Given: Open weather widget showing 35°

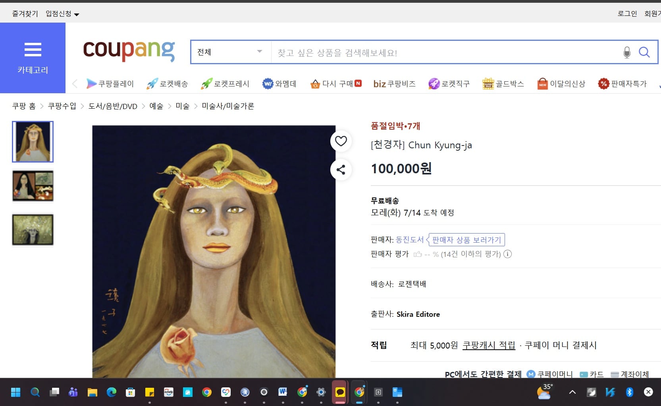Looking at the screenshot, I should point(544,391).
